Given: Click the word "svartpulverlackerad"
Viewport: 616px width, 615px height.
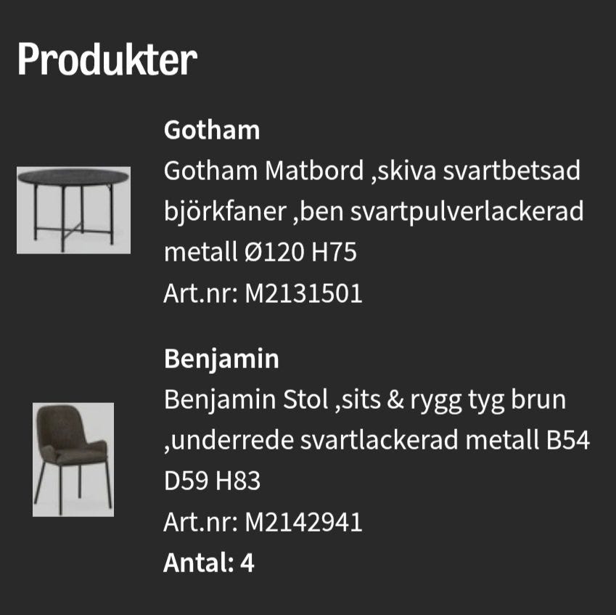Looking at the screenshot, I should 467,212.
